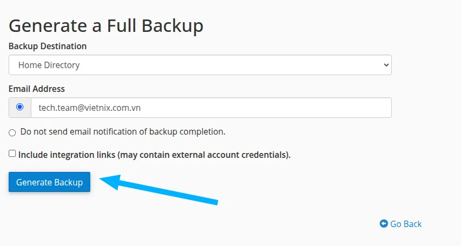The height and width of the screenshot is (246, 461).
Task: Click the dropdown chevron for Home Directory
Action: tap(386, 65)
